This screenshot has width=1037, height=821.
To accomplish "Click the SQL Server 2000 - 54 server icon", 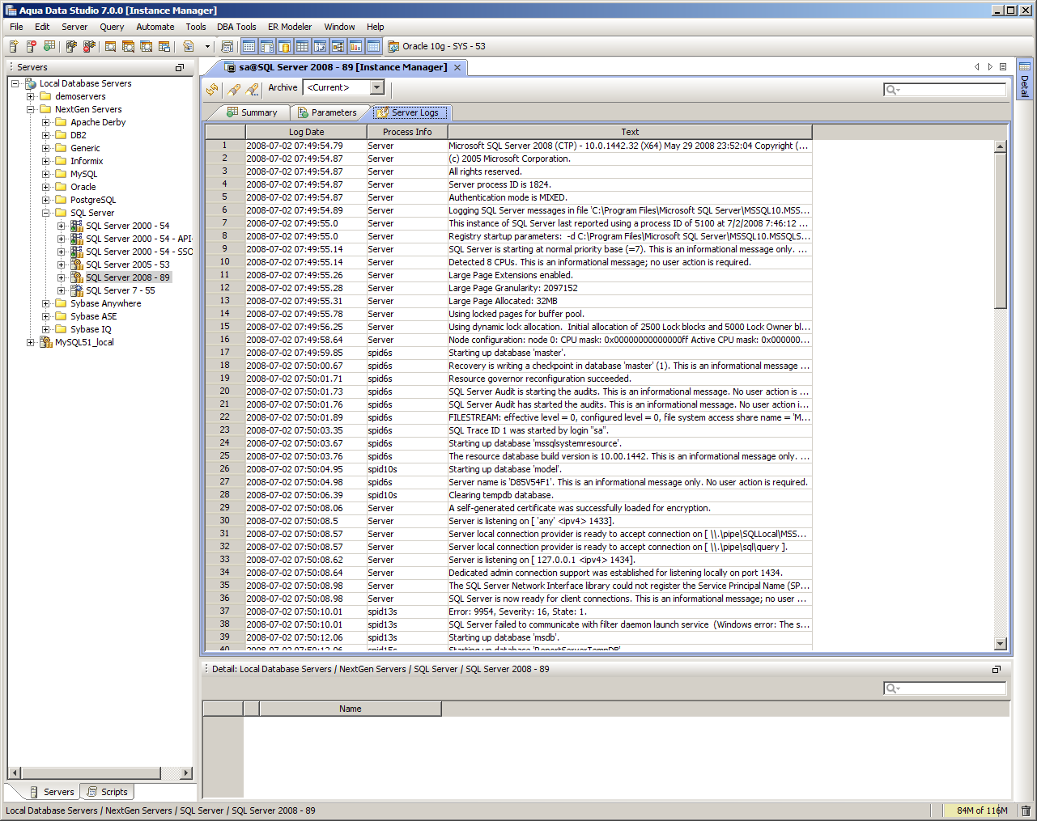I will (x=77, y=226).
